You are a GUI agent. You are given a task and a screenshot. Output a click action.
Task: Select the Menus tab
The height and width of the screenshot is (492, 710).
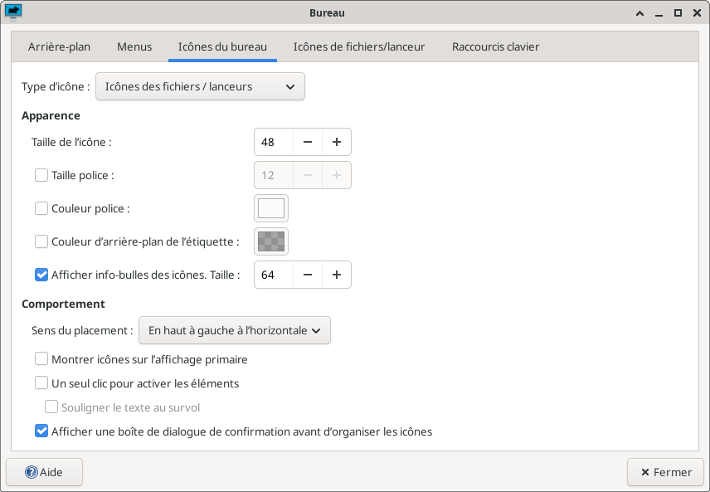(x=134, y=47)
